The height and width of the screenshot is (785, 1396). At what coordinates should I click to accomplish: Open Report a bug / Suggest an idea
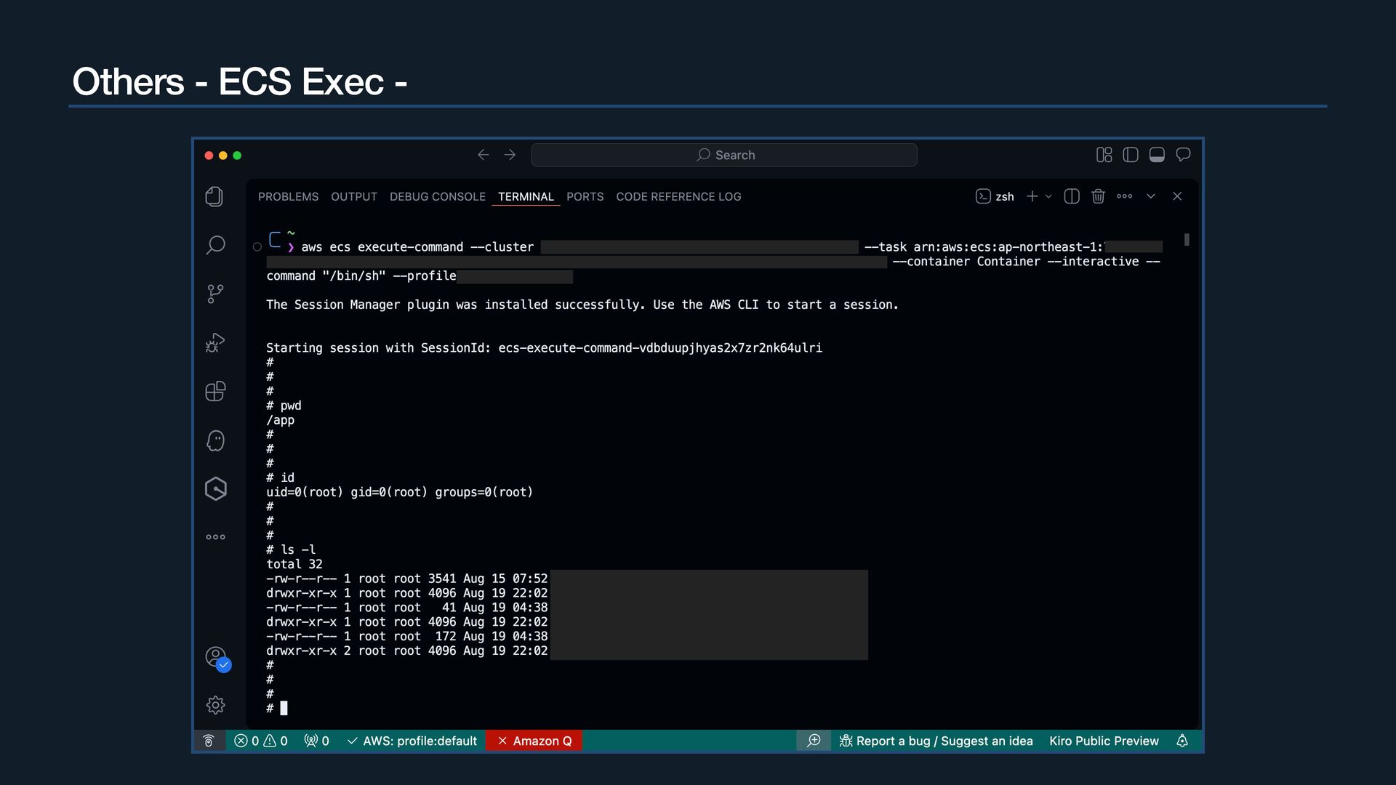coord(936,741)
